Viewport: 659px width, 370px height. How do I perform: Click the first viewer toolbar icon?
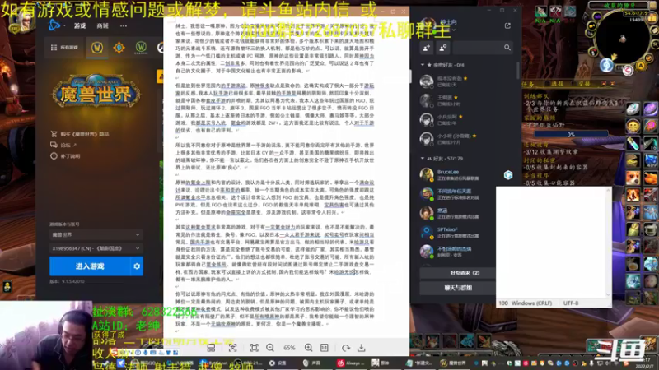tap(211, 348)
